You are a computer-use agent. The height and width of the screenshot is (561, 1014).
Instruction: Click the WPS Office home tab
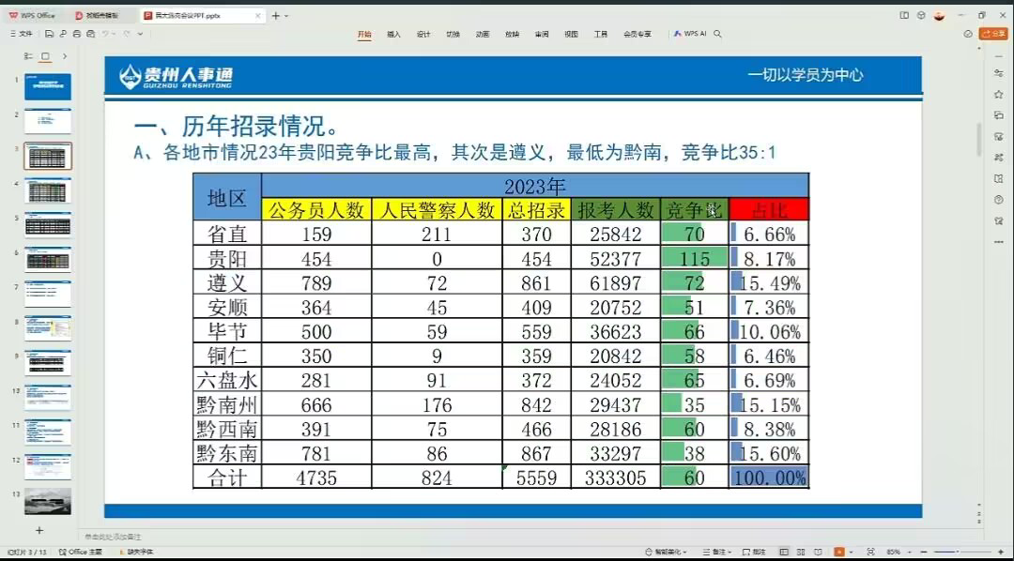[33, 15]
